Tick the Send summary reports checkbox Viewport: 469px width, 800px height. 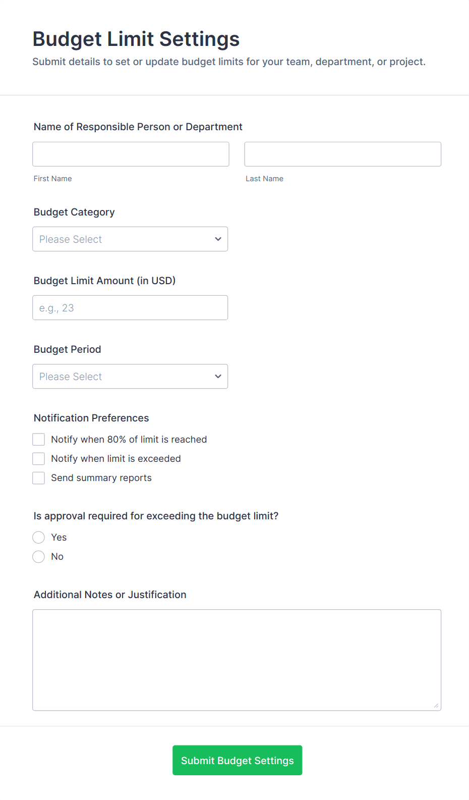39,478
